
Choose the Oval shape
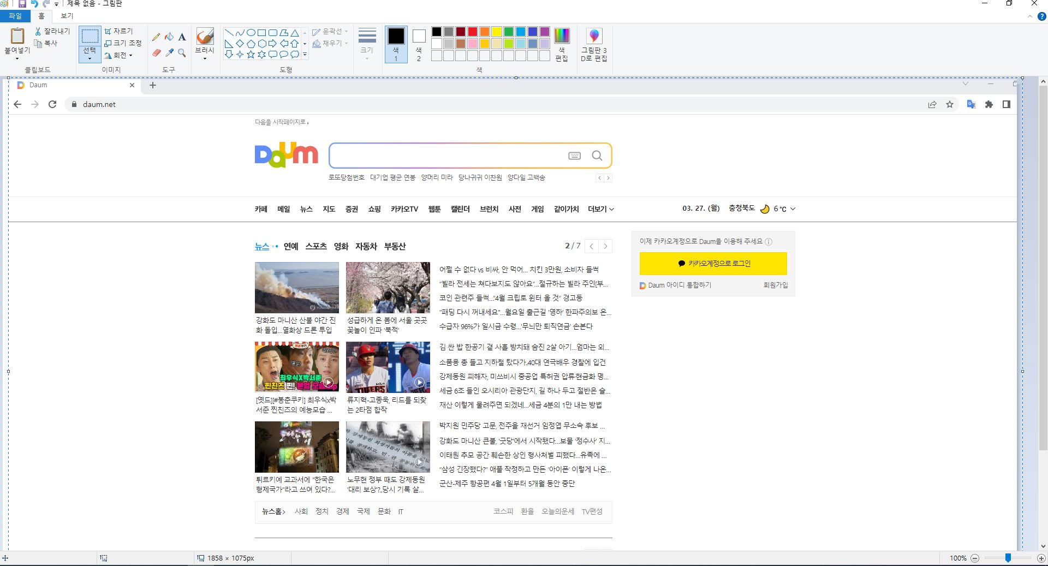point(251,33)
